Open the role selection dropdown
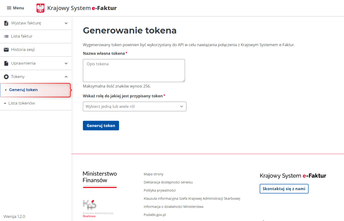Screen dimensions: 344x221 [x=134, y=106]
